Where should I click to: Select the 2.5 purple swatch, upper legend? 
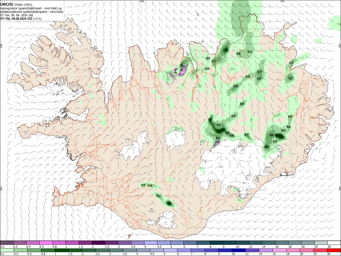pos(111,243)
